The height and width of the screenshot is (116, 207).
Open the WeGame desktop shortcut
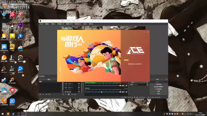pyautogui.click(x=4, y=69)
